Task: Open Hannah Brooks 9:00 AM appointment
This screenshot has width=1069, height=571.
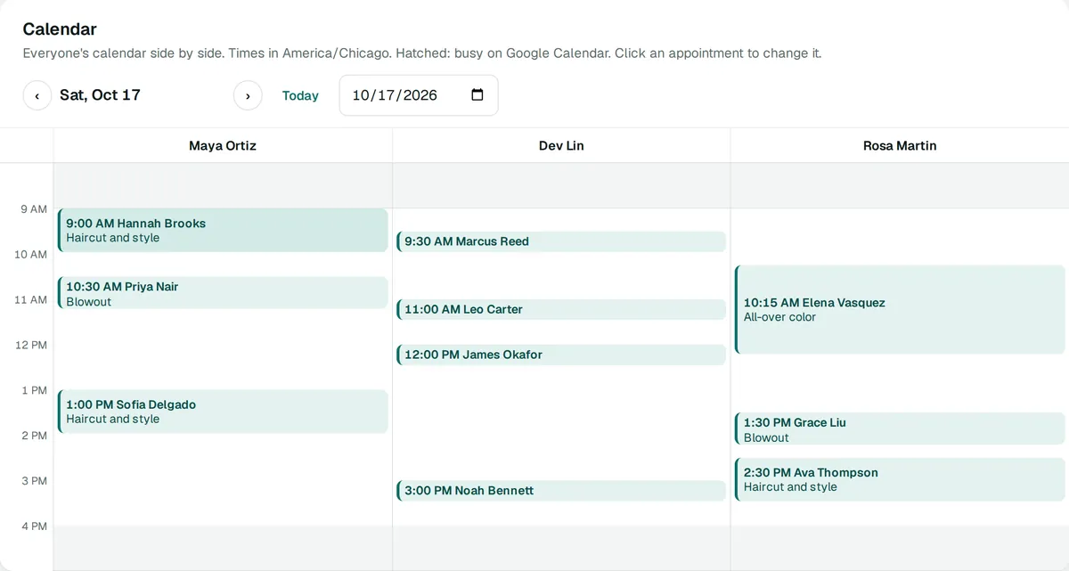Action: 223,231
